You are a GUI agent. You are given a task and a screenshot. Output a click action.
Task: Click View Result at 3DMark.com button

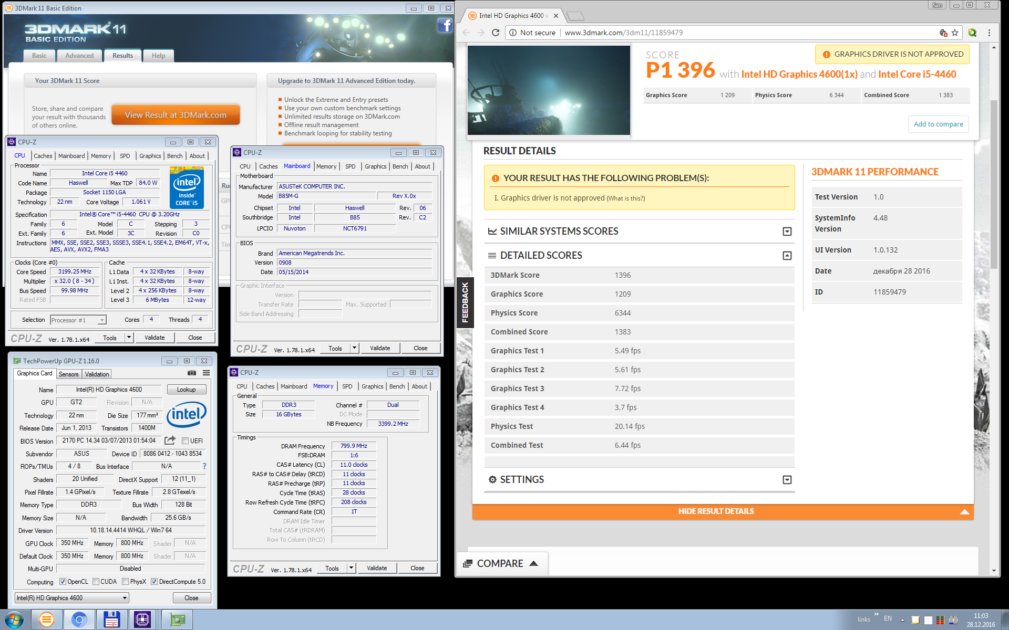(176, 115)
